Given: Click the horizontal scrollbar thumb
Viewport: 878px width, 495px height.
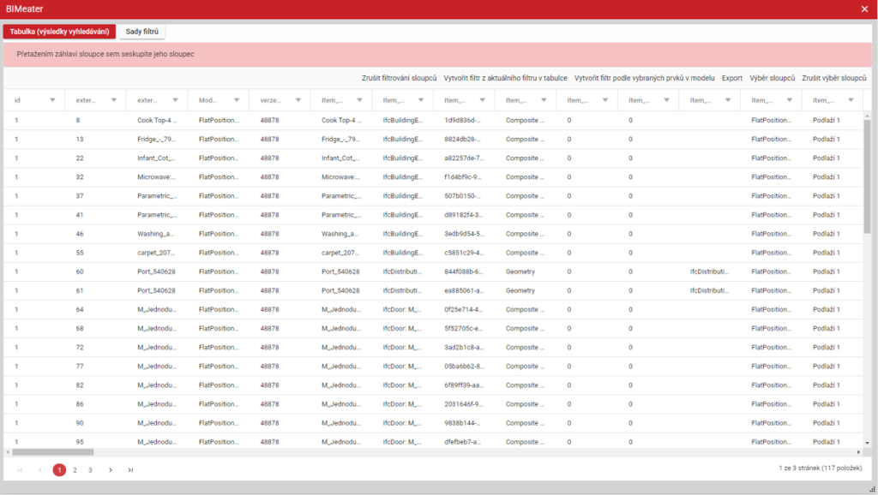Looking at the screenshot, I should (x=51, y=451).
